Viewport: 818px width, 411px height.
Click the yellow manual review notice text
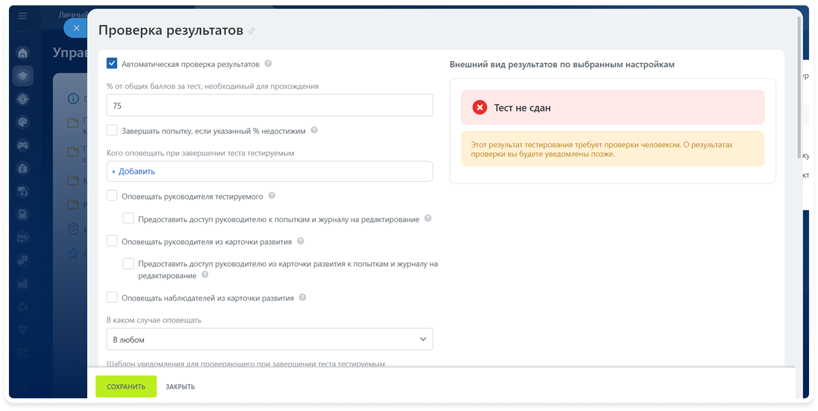602,149
